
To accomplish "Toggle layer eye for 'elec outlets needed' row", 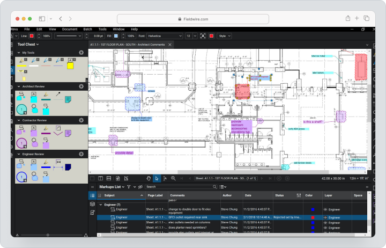I will pyautogui.click(x=325, y=223).
